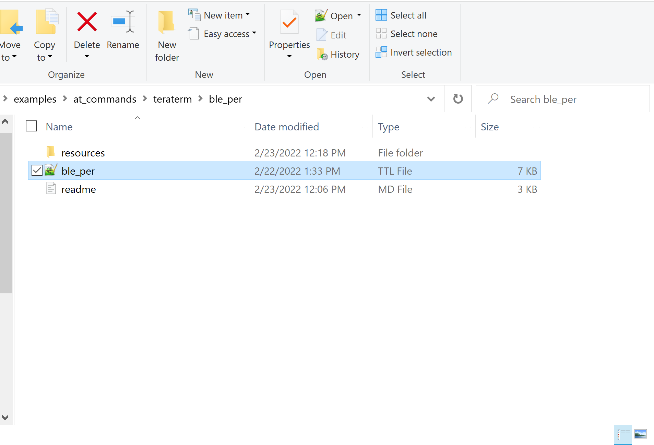Expand address bar history dropdown
654x445 pixels.
(x=431, y=99)
